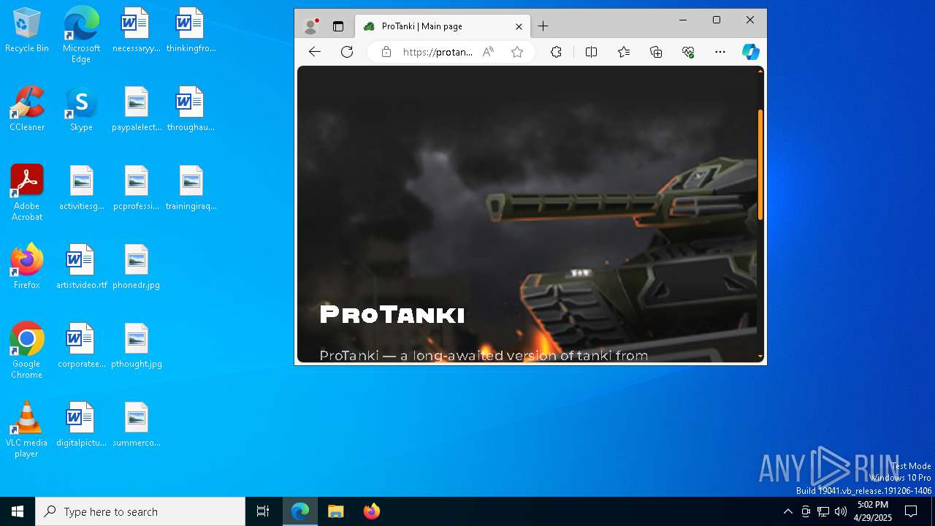Image resolution: width=935 pixels, height=526 pixels.
Task: Select the activitiesg image file
Action: coord(81,188)
